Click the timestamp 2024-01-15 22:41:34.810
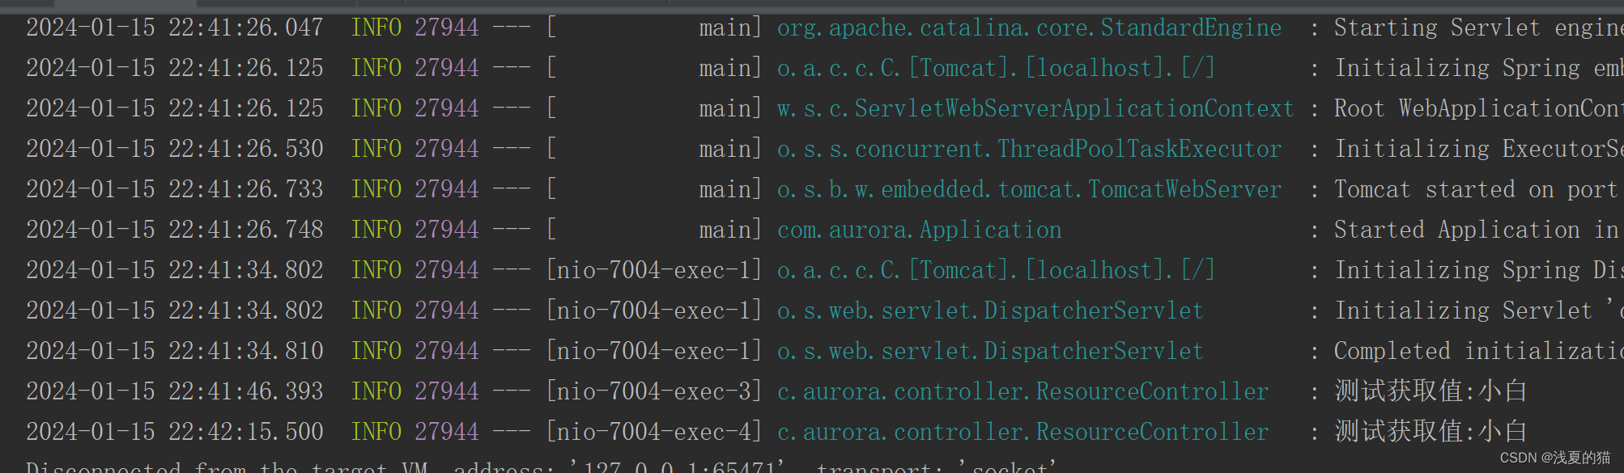This screenshot has width=1624, height=473. [x=175, y=352]
